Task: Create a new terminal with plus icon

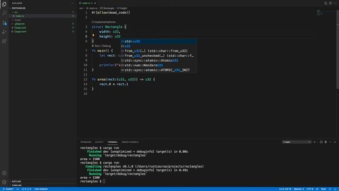Action: [x=314, y=142]
